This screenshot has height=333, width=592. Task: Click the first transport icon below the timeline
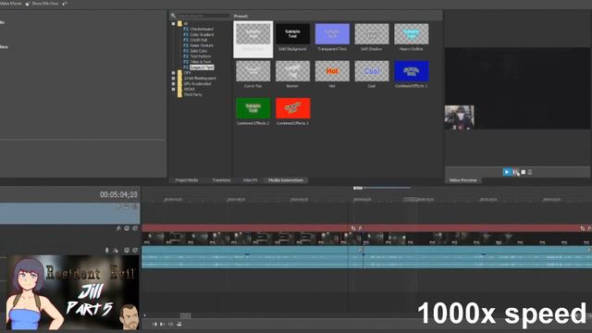154,324
